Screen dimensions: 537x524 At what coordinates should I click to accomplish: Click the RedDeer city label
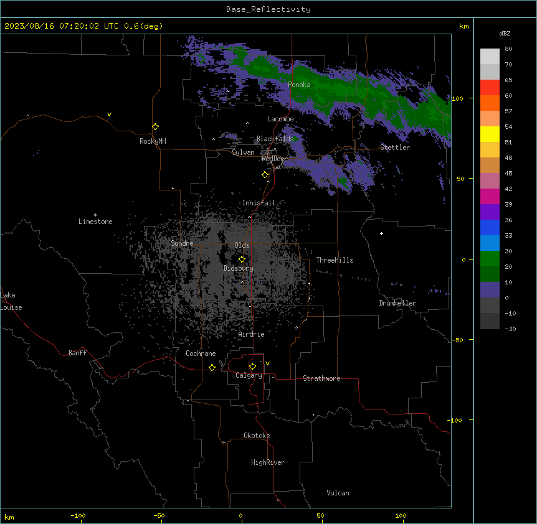275,159
